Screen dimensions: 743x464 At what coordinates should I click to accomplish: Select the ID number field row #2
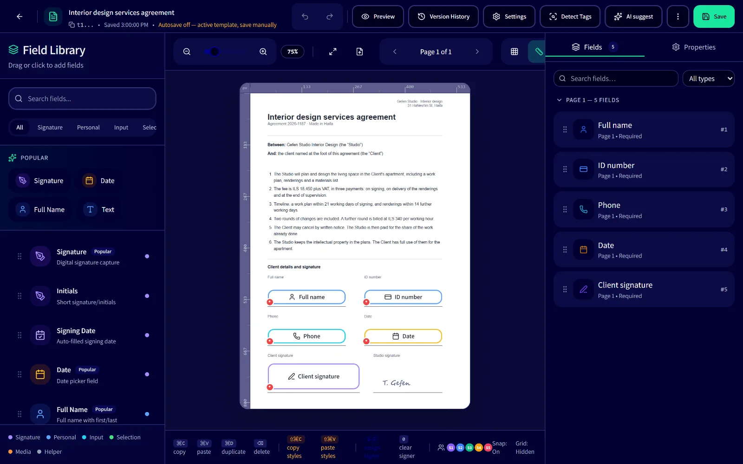[644, 169]
